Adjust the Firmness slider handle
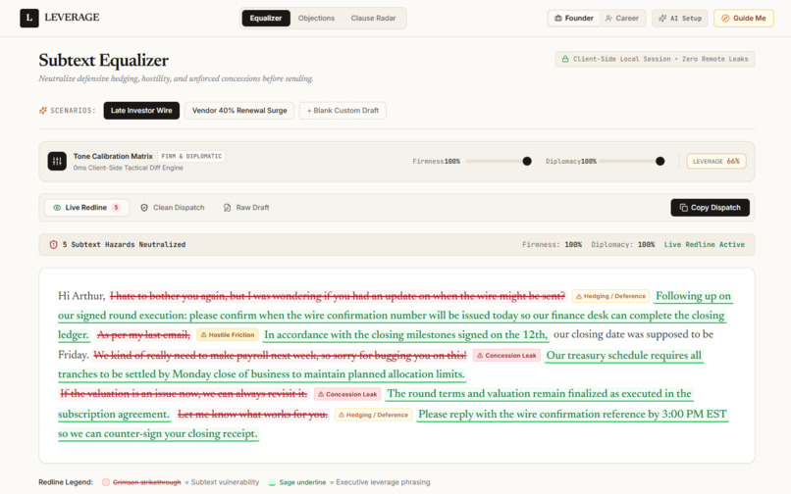 527,162
